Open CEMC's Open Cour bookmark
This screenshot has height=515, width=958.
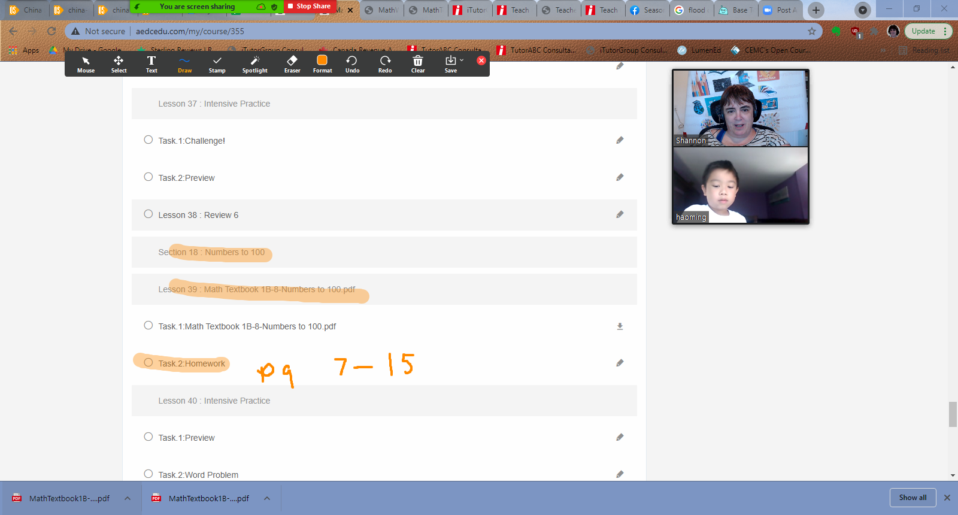pos(771,50)
